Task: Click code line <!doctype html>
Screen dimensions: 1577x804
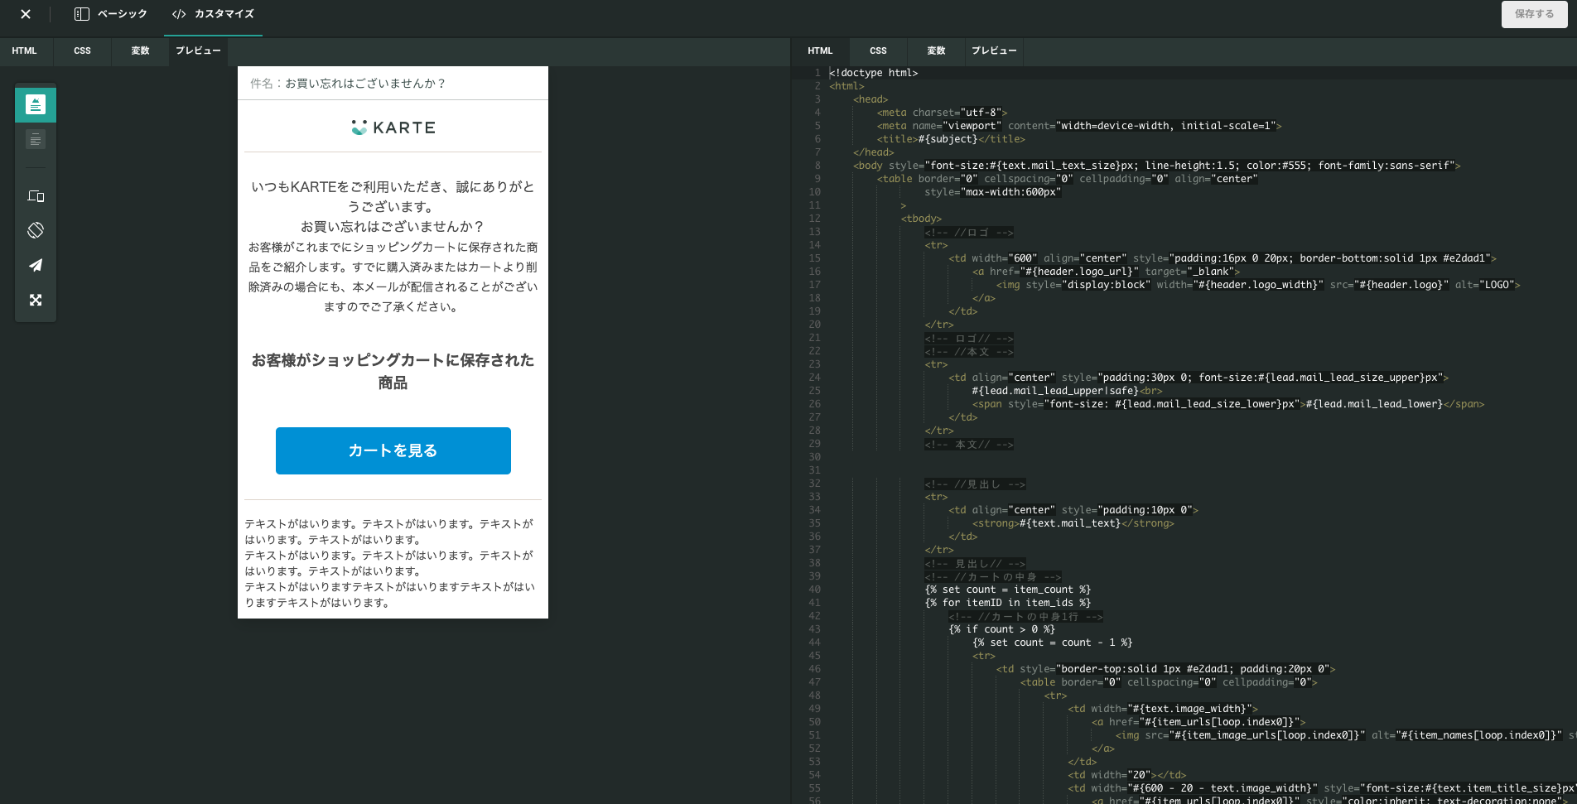Action: click(x=874, y=73)
